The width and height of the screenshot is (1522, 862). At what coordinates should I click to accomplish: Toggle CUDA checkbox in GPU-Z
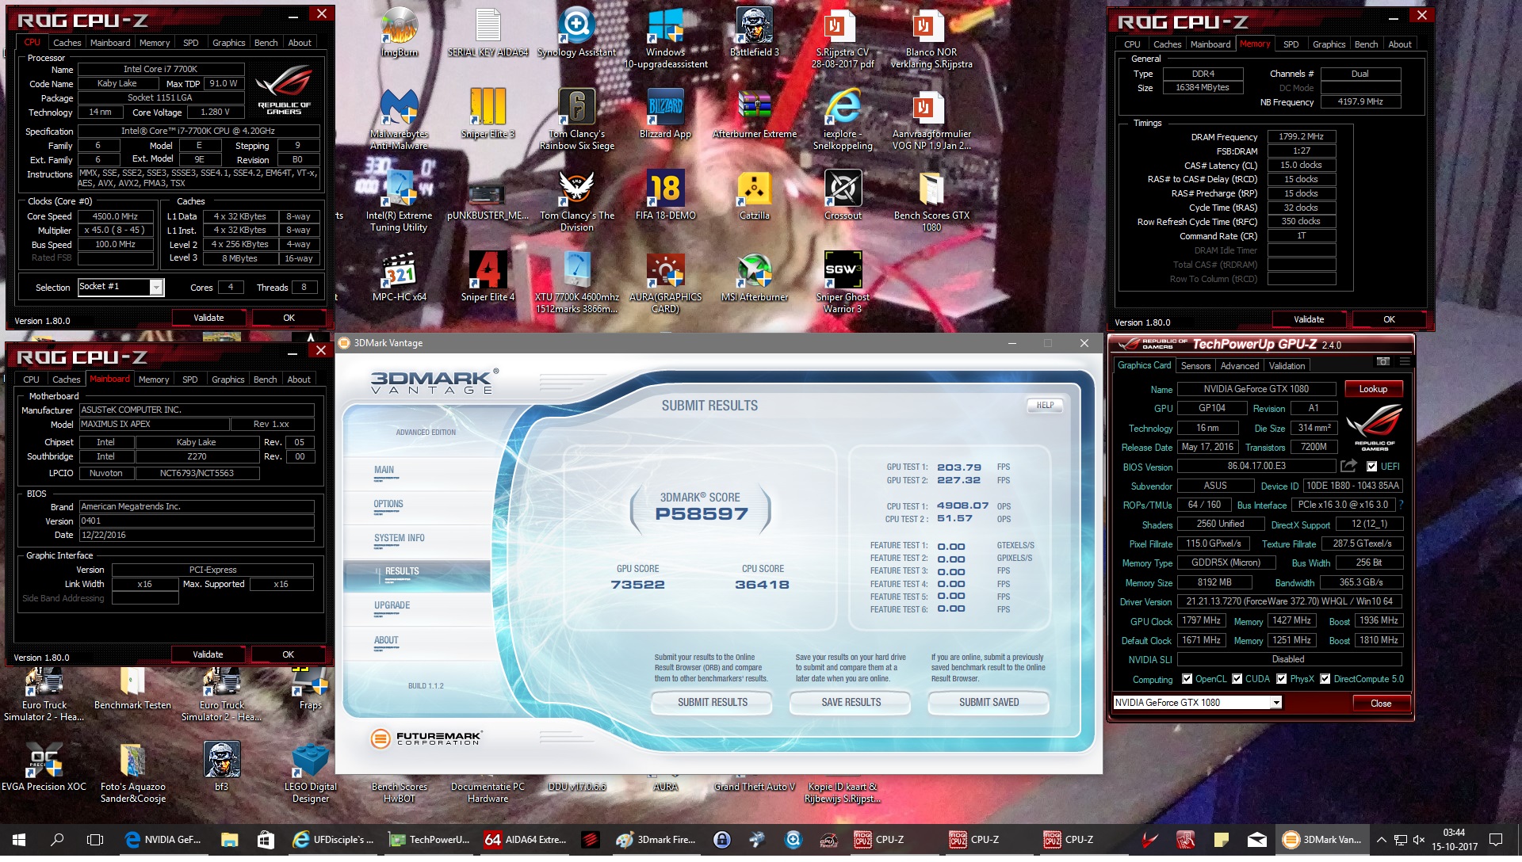(x=1237, y=679)
